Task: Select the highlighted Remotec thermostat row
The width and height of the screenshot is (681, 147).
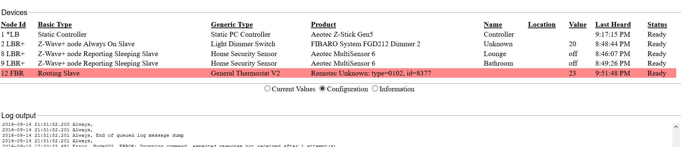Action: tap(338, 73)
